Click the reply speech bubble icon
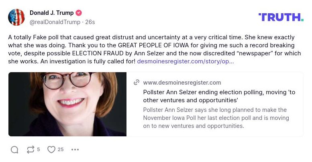 click(x=14, y=150)
